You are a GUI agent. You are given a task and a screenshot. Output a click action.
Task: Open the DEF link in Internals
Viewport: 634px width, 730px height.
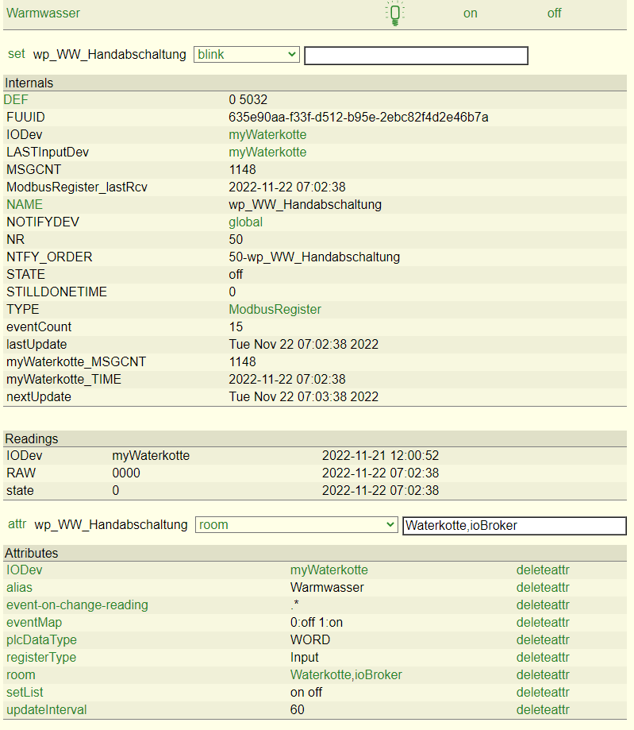point(16,100)
